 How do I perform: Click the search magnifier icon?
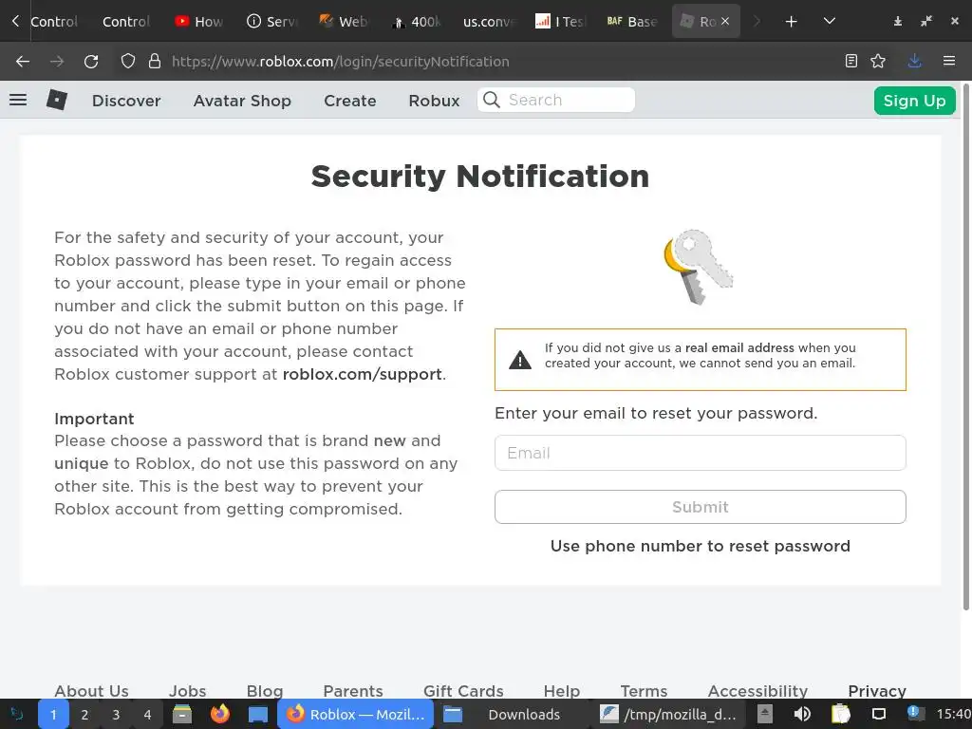[492, 100]
